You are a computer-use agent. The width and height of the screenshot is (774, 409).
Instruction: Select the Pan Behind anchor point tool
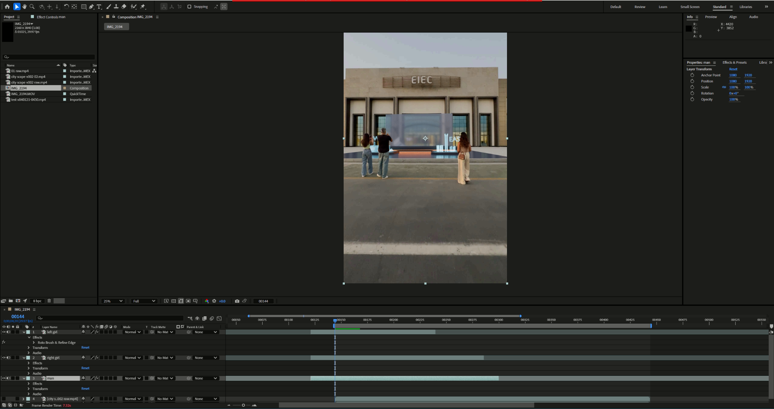click(74, 6)
